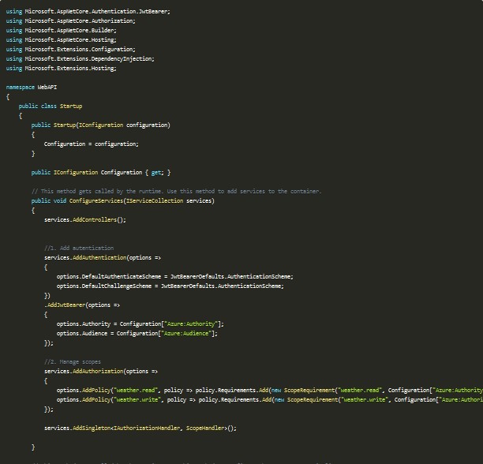The height and width of the screenshot is (464, 483).
Task: Click the 'services.AddAuthentication(options =>' line
Action: click(x=103, y=258)
